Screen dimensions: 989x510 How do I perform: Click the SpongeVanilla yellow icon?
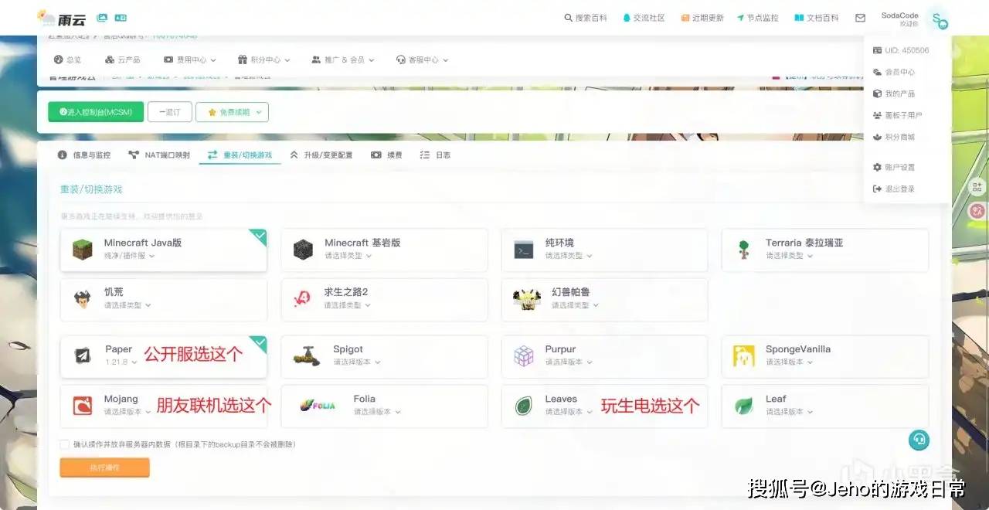(744, 356)
